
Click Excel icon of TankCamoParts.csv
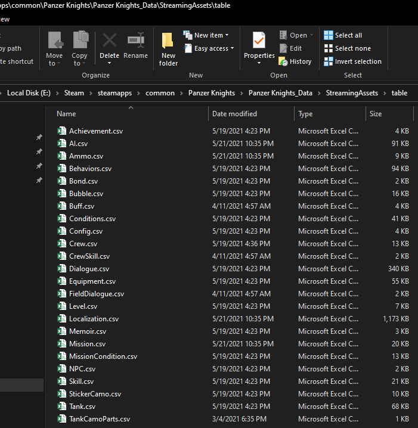[x=61, y=418]
